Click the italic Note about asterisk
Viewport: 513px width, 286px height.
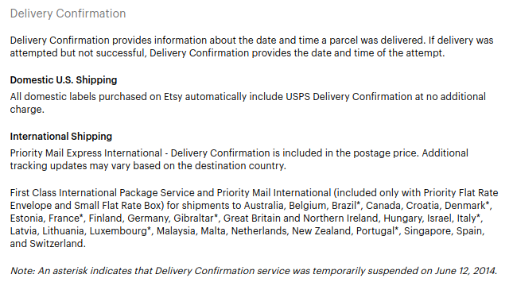tap(254, 271)
